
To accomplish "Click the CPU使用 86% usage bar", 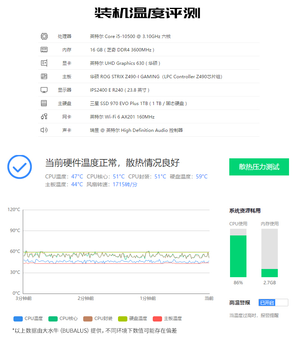I will (x=238, y=253).
